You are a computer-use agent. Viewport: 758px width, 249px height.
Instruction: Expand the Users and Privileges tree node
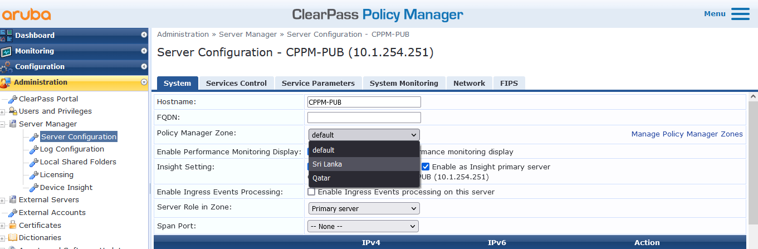(3, 111)
